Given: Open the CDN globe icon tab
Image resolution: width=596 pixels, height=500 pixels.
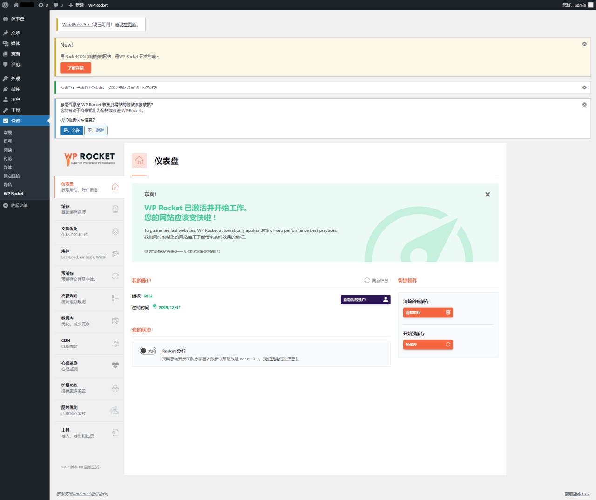Looking at the screenshot, I should 115,344.
